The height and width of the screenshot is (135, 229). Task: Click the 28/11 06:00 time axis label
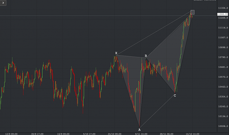point(167,134)
